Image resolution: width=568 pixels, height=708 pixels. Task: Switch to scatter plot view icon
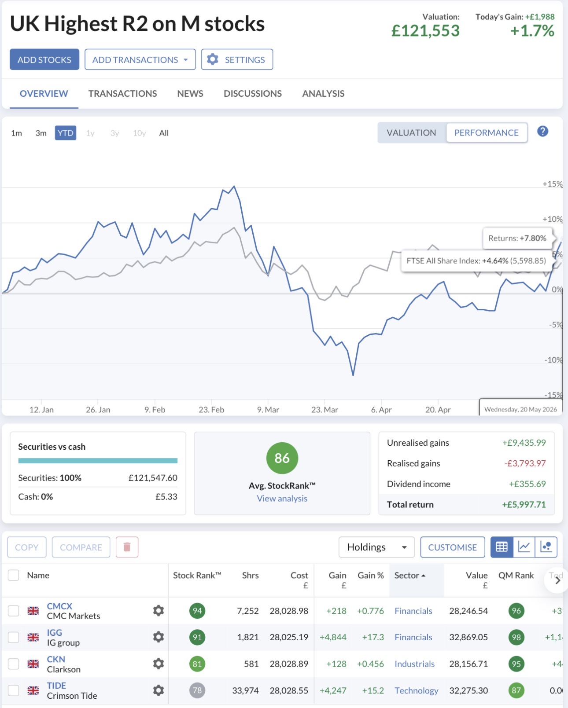pos(546,547)
